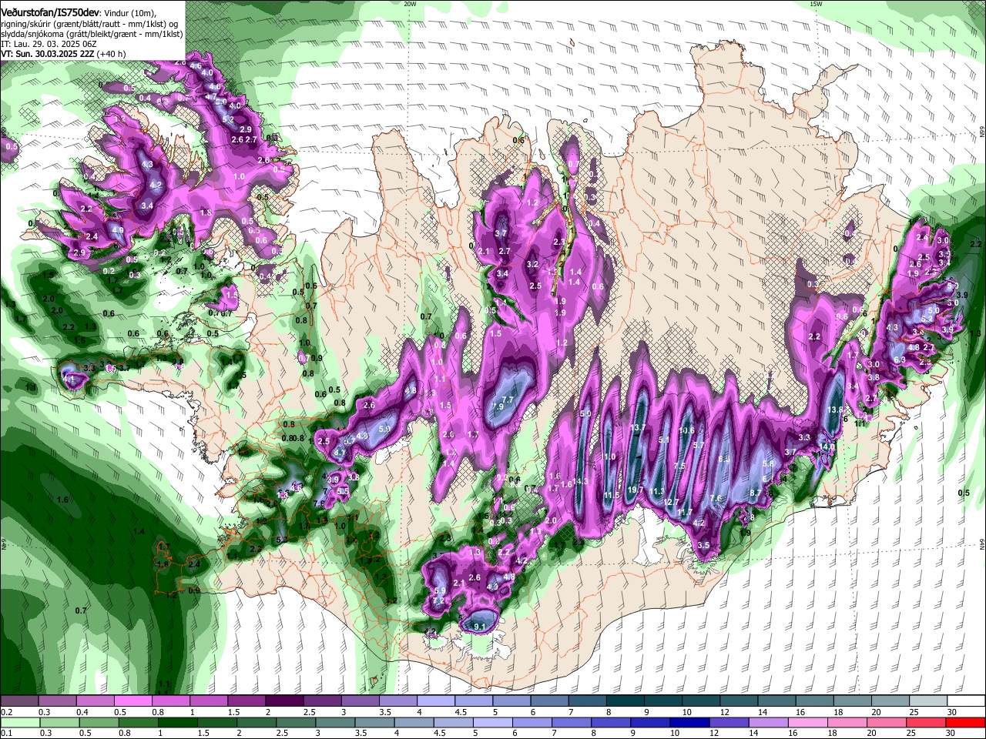986x739 pixels.
Task: Click the precipitation value 14.3 on the map
Action: (x=581, y=482)
